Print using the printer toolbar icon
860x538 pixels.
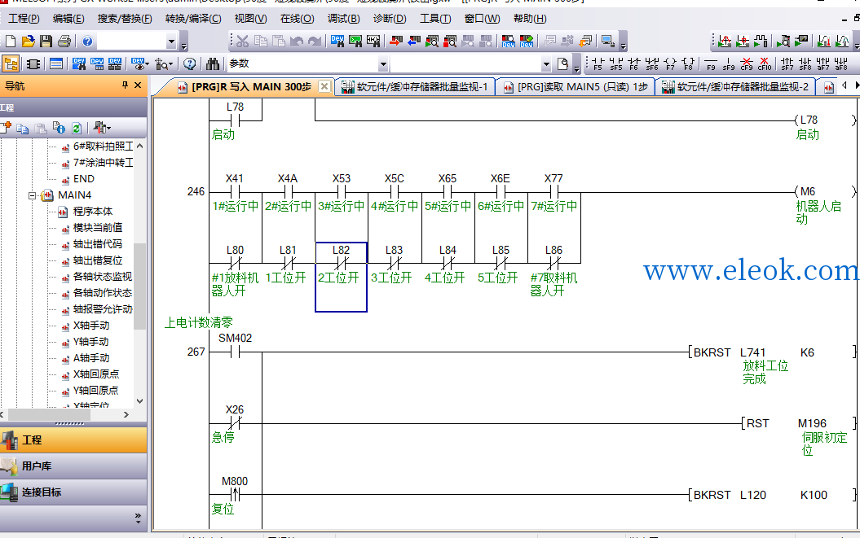pos(64,41)
